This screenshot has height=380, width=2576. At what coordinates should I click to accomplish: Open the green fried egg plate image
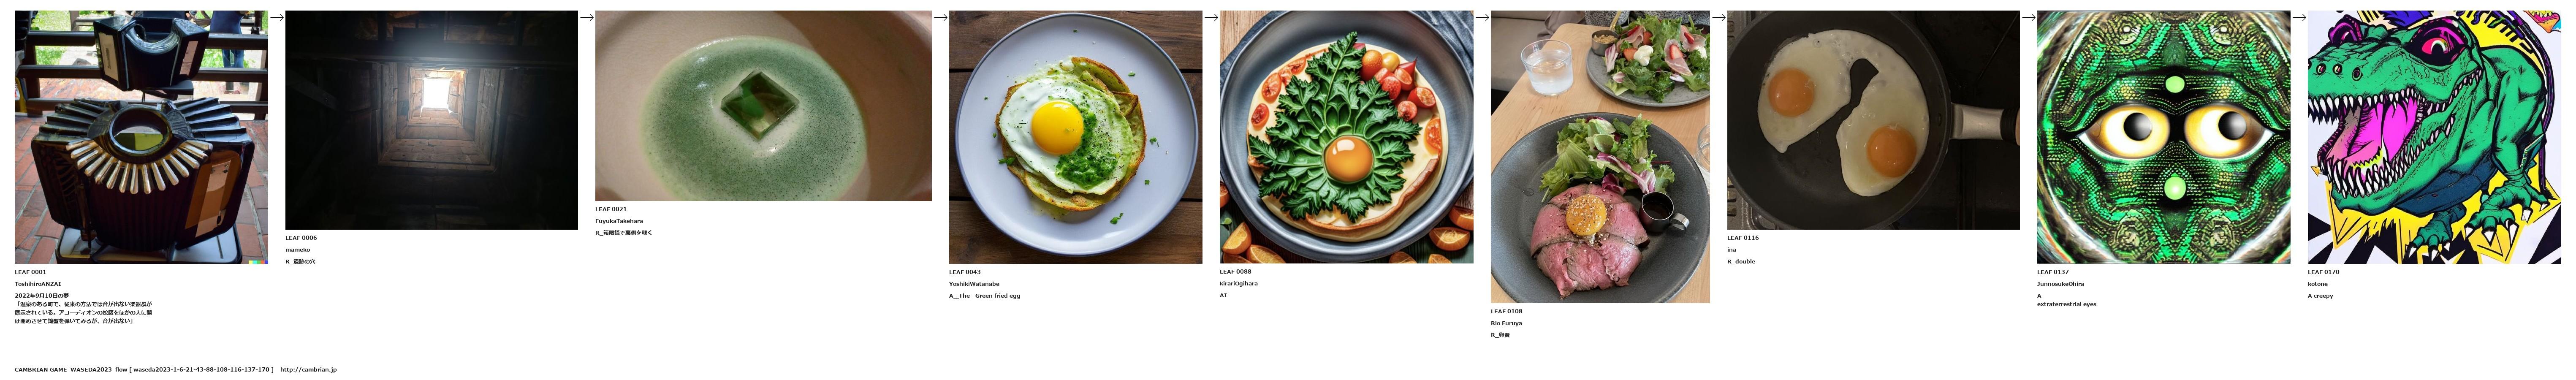pos(1075,137)
